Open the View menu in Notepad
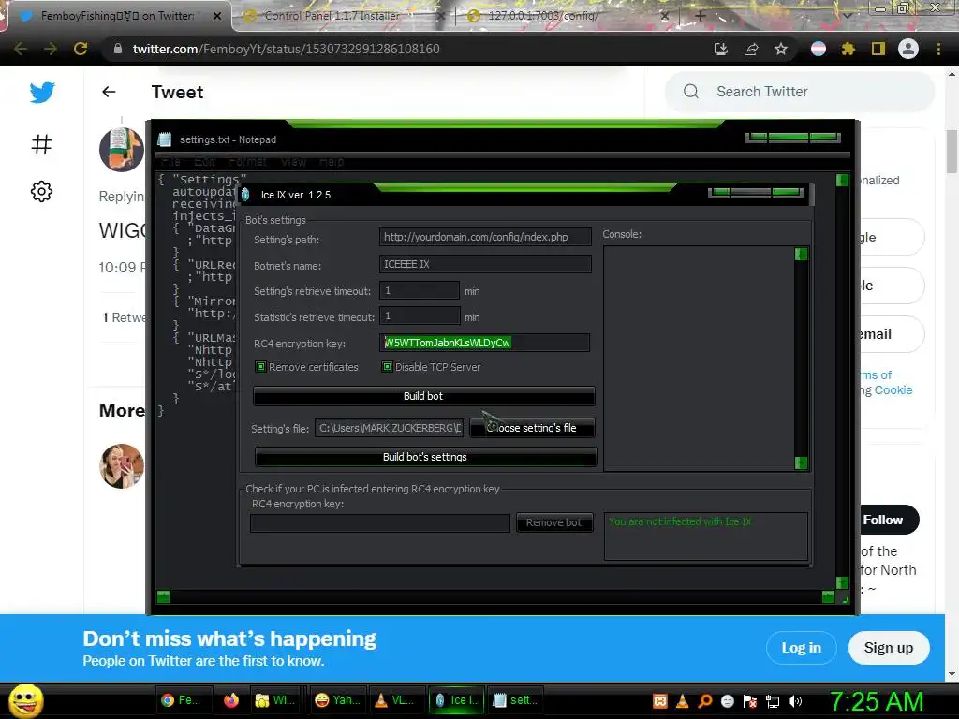This screenshot has width=959, height=719. coord(293,161)
